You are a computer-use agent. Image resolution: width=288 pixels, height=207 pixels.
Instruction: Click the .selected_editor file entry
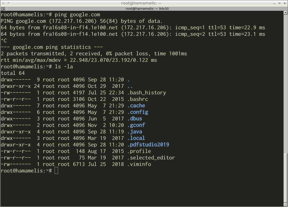[x=151, y=158]
